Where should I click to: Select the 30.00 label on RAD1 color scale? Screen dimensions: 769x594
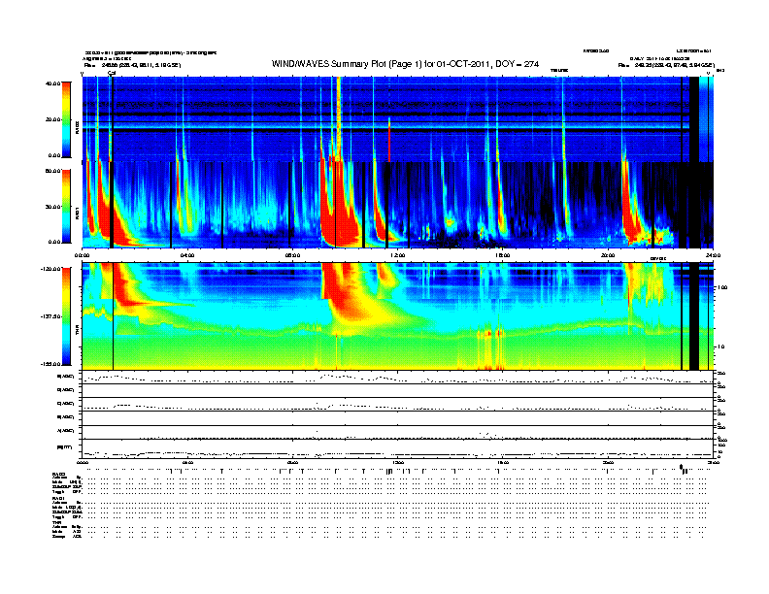coord(53,207)
